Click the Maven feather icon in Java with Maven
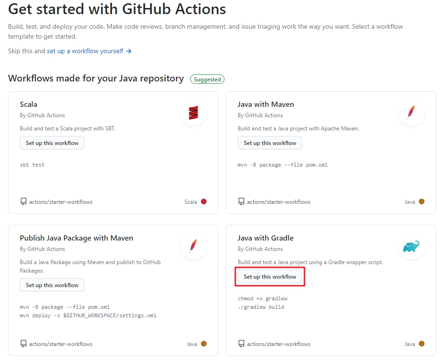 pos(411,113)
